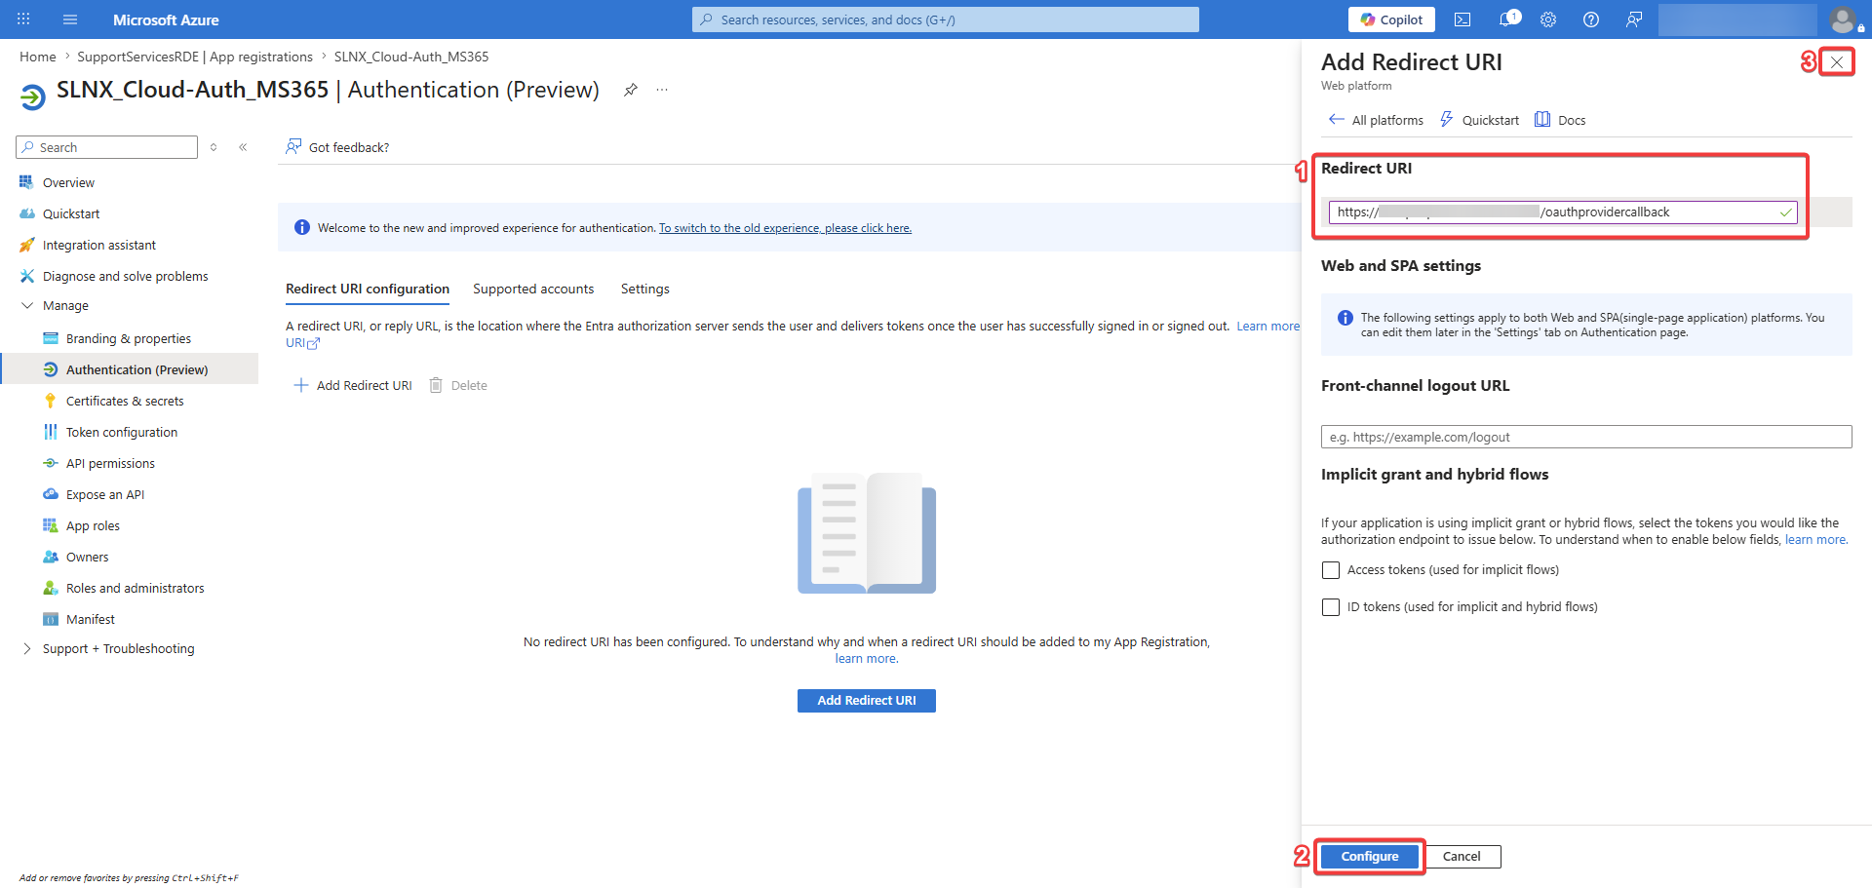1872x888 pixels.
Task: Collapse the sidebar menu with double chevron
Action: (243, 147)
